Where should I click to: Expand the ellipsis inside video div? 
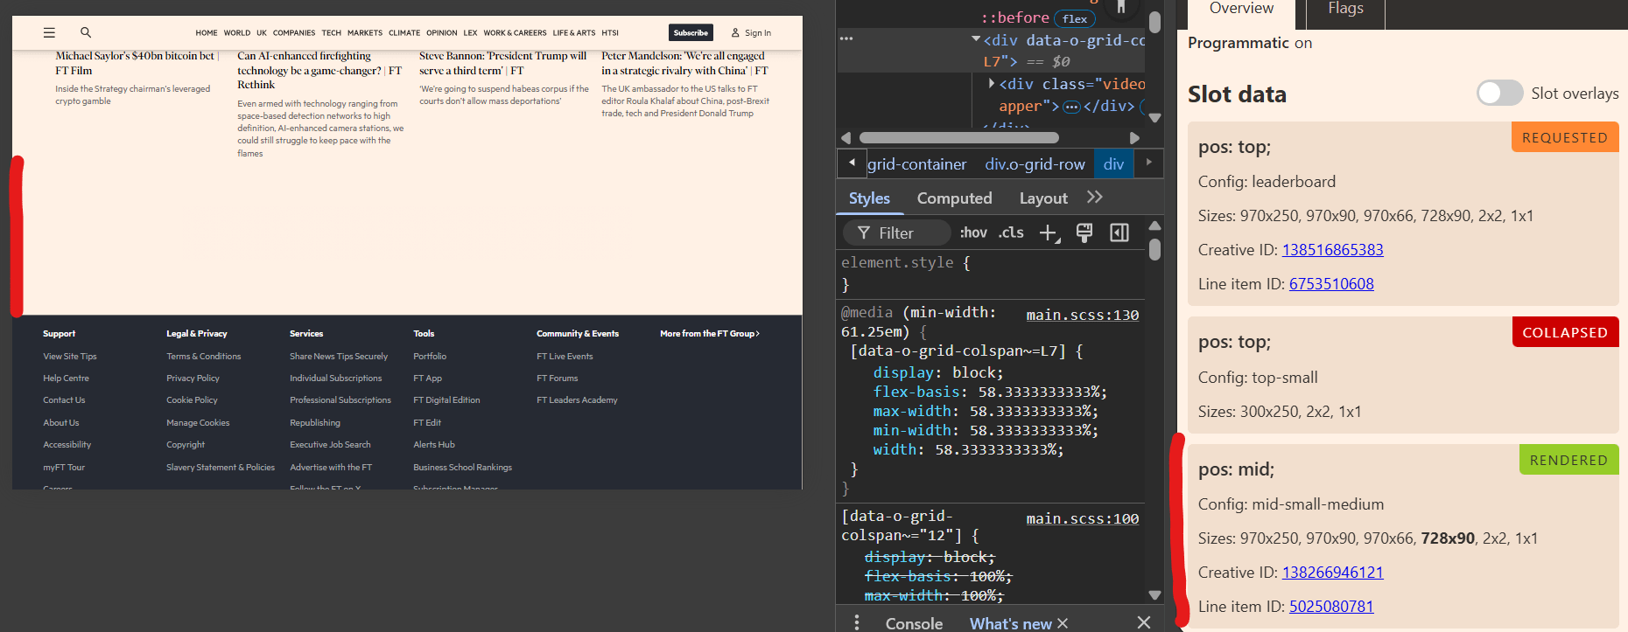click(x=1071, y=107)
